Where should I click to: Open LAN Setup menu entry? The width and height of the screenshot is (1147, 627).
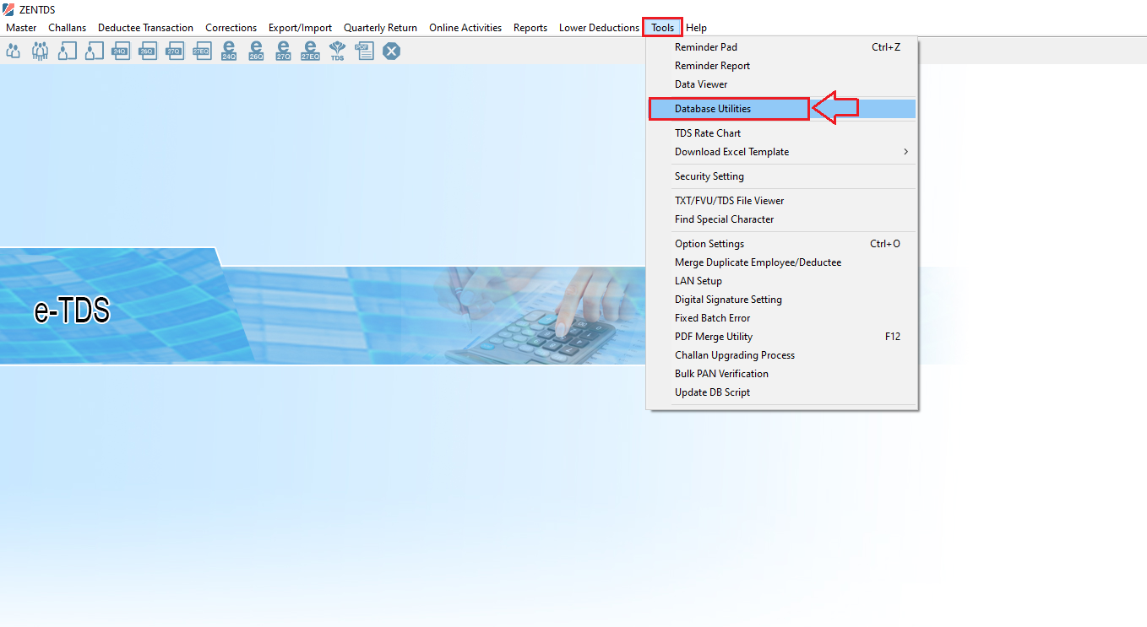tap(782, 281)
